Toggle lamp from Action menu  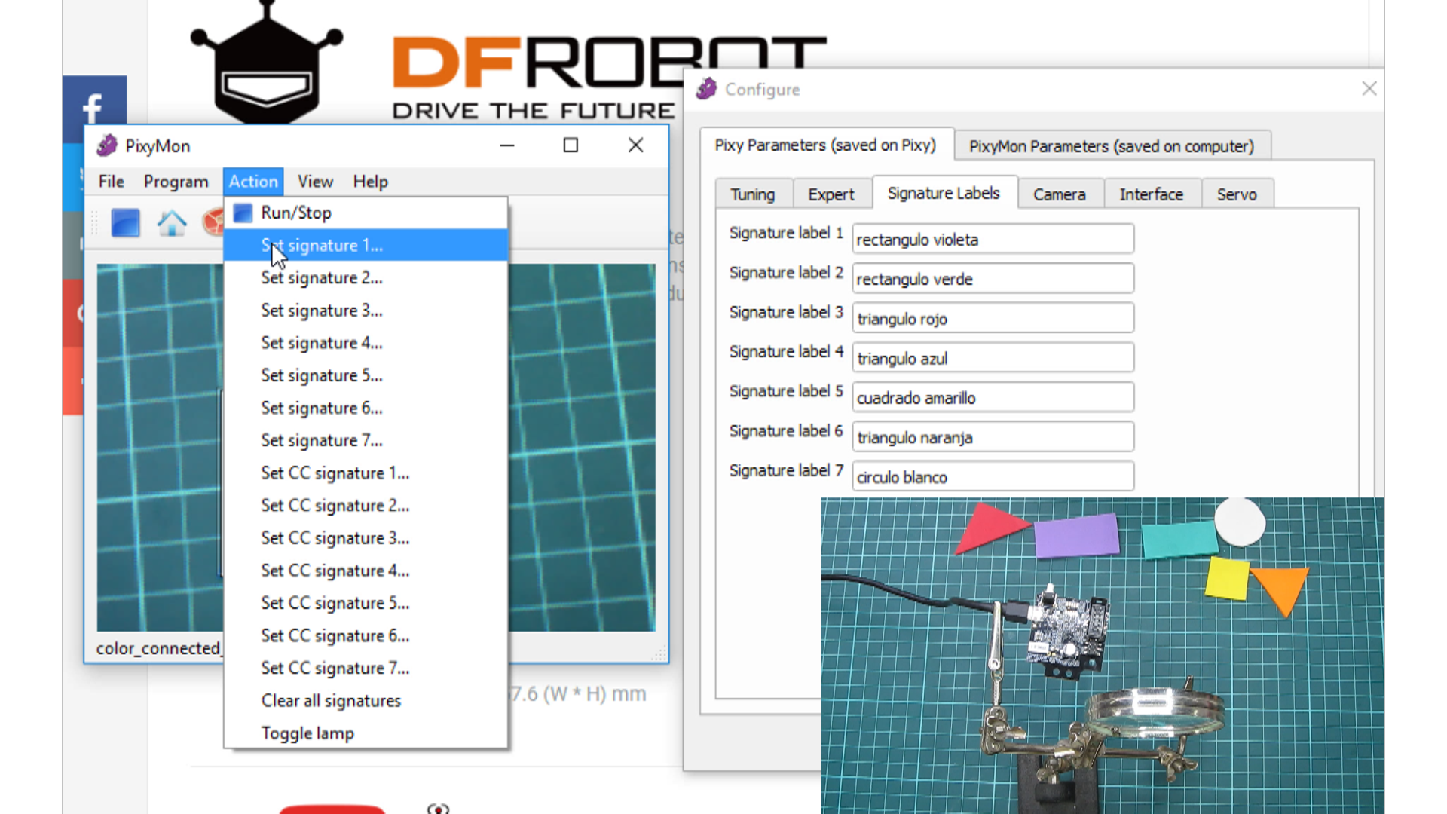click(x=307, y=733)
